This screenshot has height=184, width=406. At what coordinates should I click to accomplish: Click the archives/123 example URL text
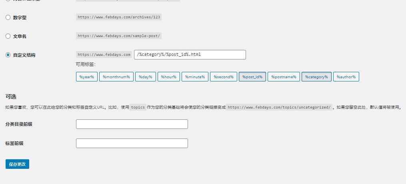[x=119, y=17]
